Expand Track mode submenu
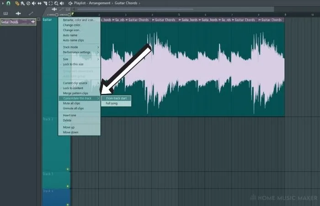 [79, 47]
